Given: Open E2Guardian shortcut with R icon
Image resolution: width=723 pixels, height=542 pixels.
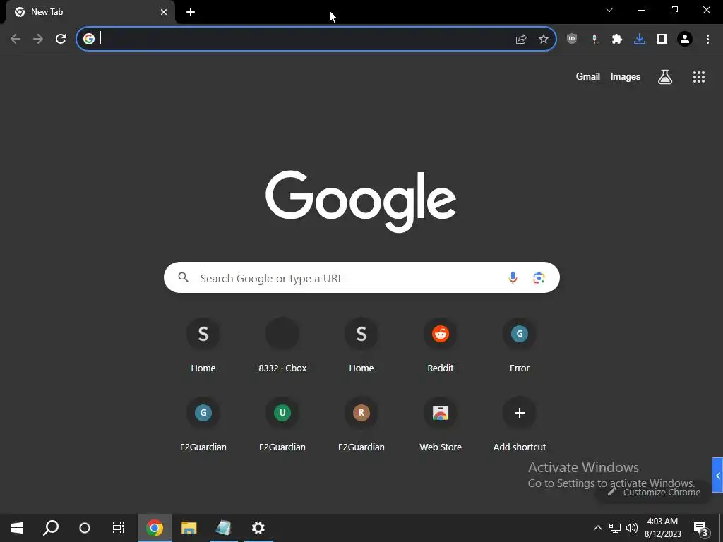Looking at the screenshot, I should pos(361,424).
